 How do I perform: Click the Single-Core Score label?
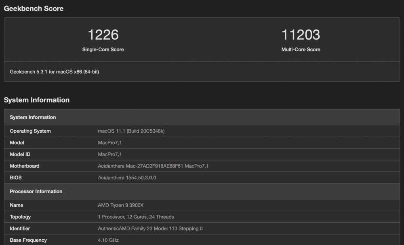[103, 49]
